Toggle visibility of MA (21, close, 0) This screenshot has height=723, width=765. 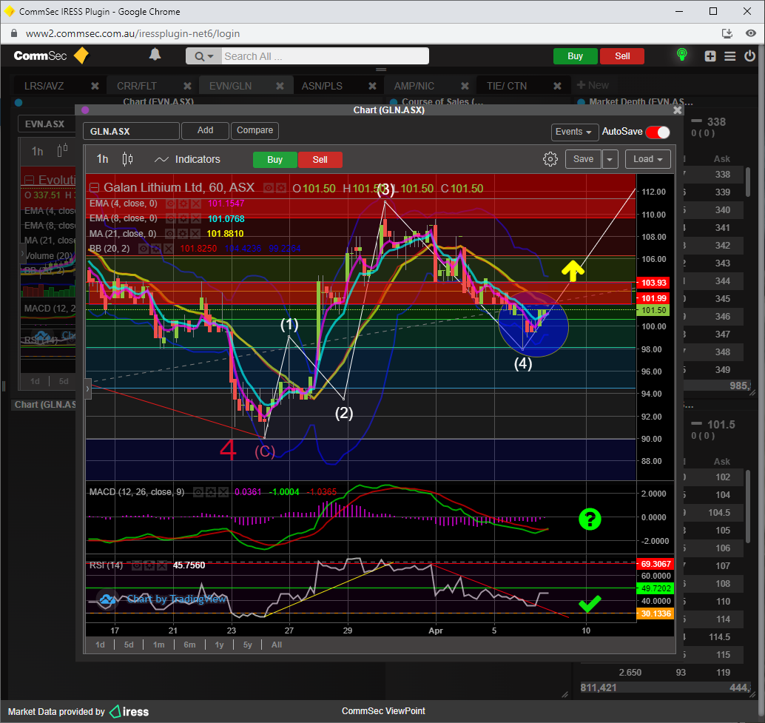(x=171, y=234)
